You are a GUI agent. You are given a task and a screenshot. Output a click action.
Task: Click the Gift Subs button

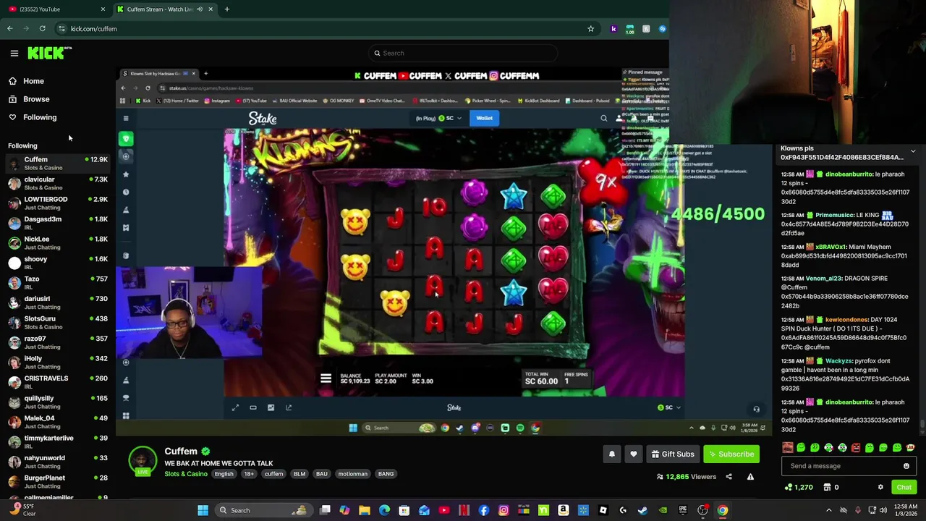(x=673, y=454)
